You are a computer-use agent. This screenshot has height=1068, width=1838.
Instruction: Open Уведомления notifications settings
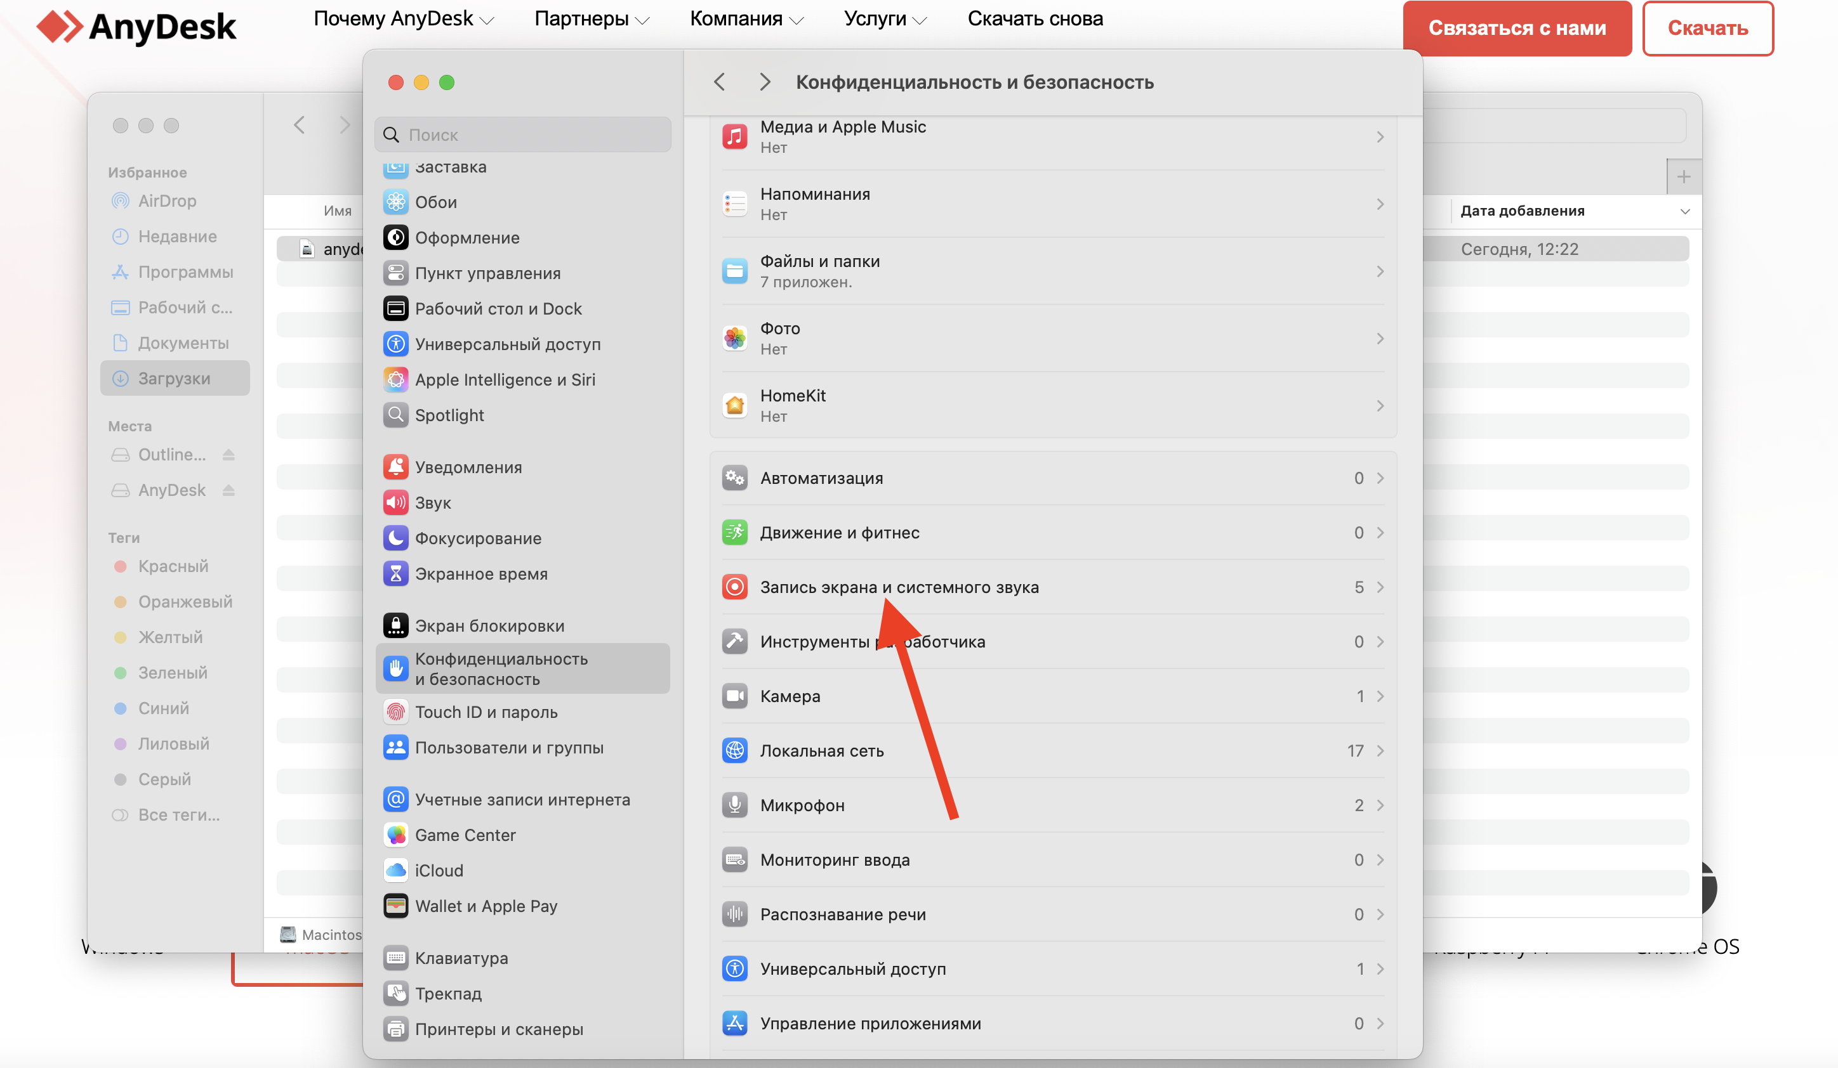tap(522, 467)
